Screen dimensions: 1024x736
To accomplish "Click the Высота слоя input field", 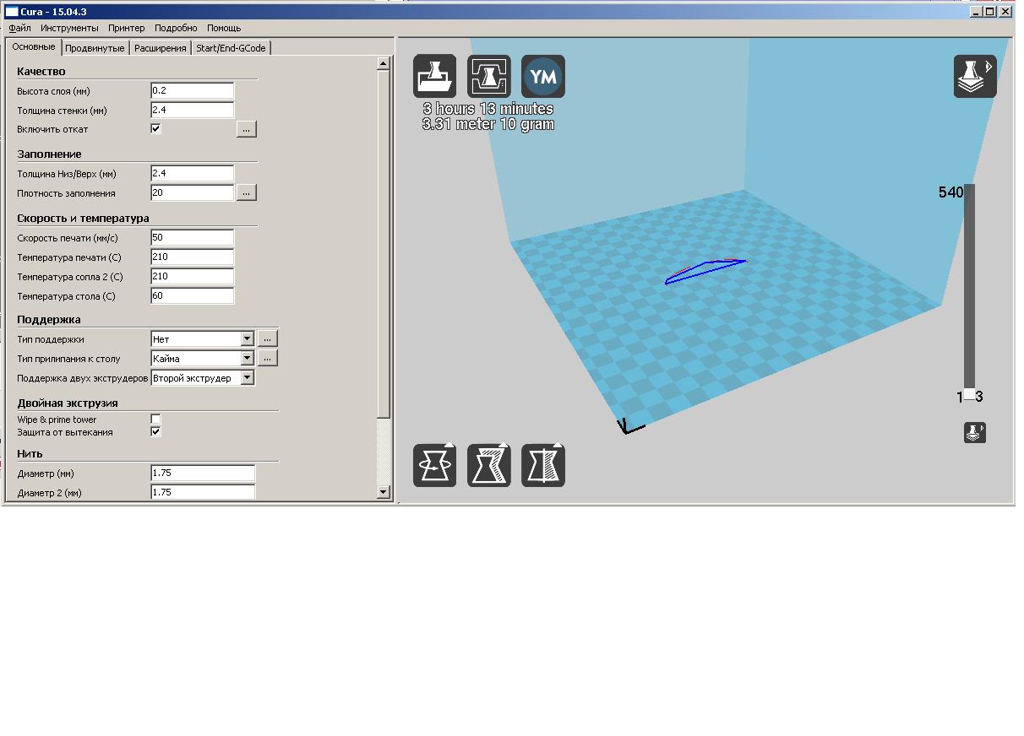I will coord(192,91).
